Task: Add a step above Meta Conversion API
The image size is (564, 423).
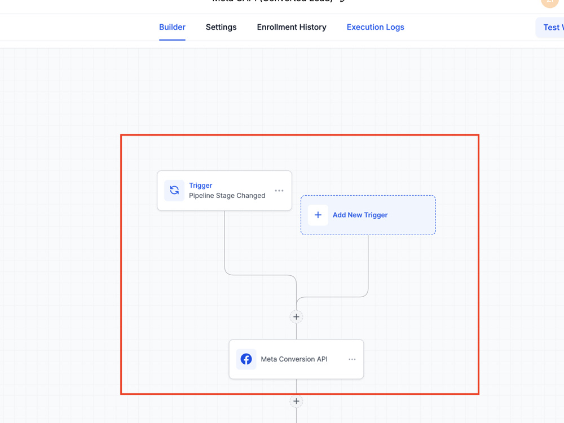Action: pos(296,317)
